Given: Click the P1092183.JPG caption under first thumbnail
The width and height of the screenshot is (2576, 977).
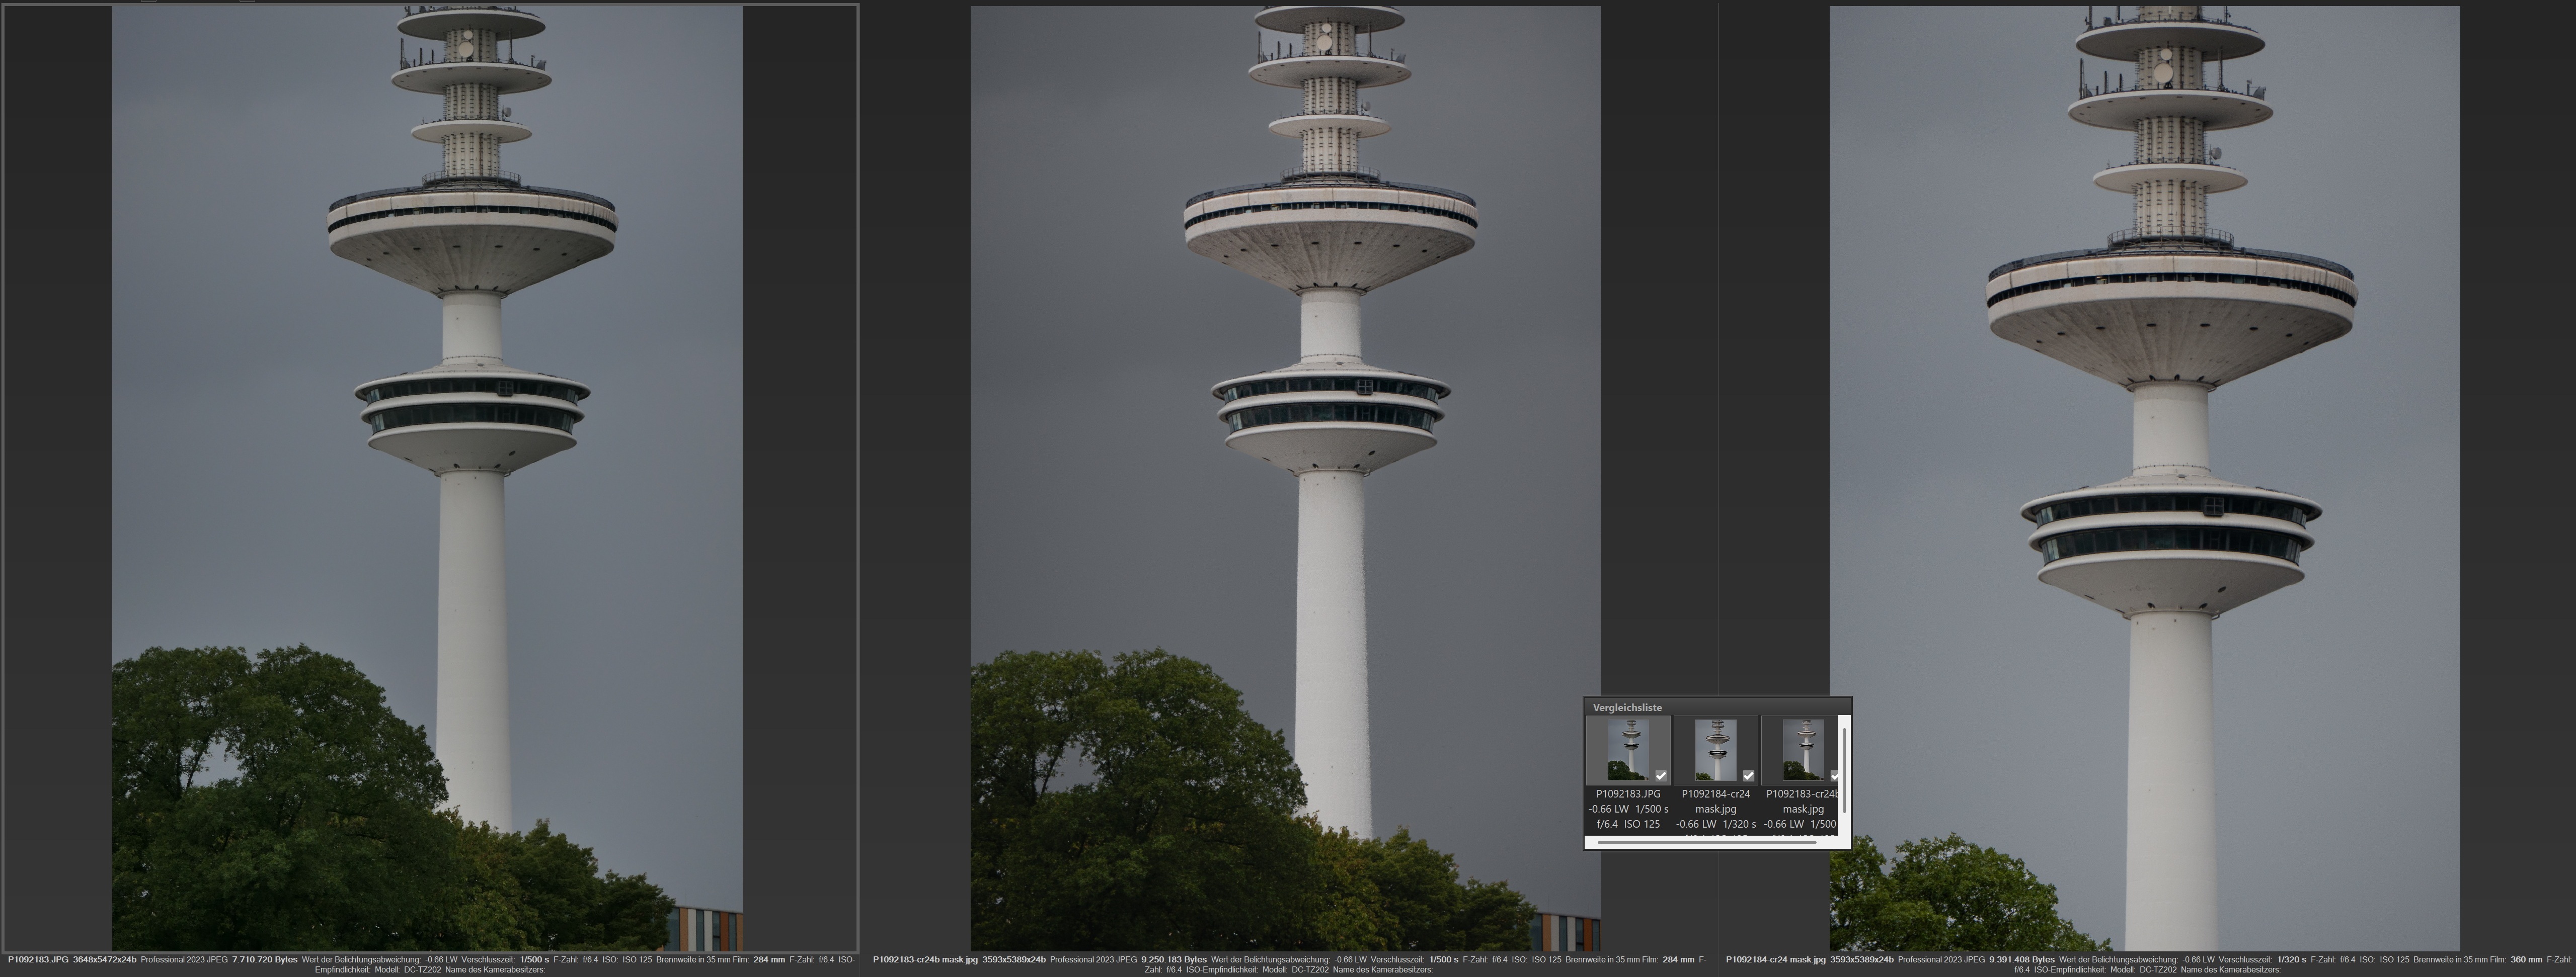Looking at the screenshot, I should 1628,794.
